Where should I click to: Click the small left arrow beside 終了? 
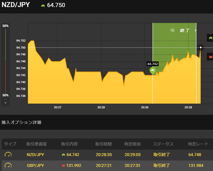coord(195,30)
